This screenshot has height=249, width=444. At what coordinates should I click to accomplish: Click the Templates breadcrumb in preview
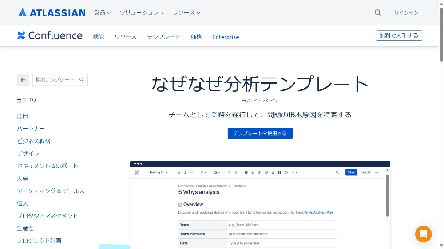coord(239,186)
